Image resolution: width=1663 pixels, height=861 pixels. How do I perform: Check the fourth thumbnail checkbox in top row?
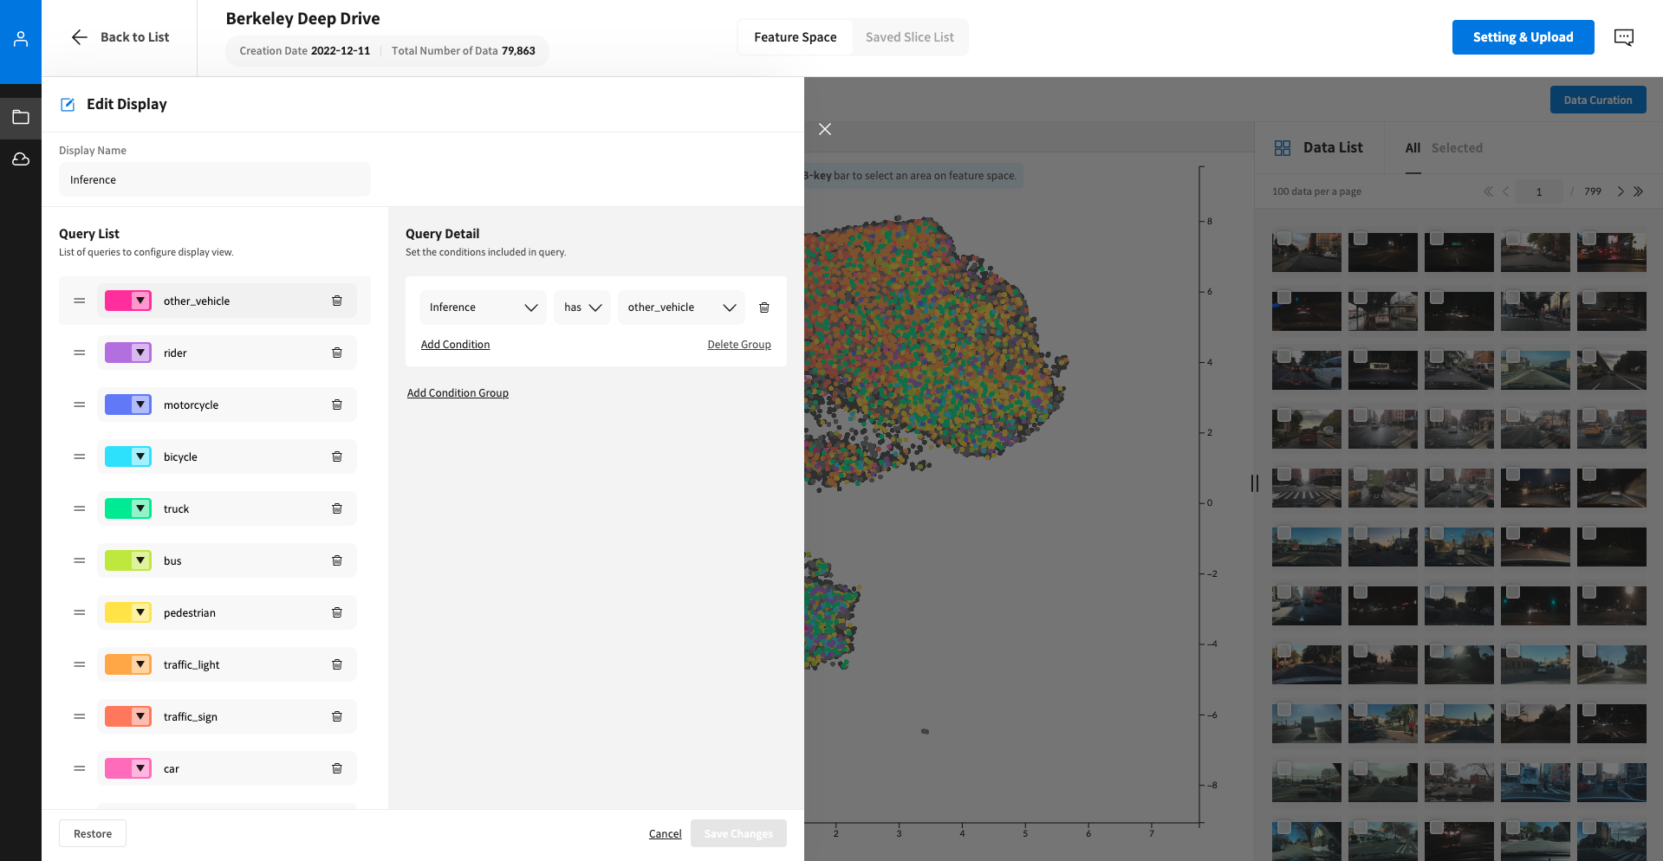[1513, 238]
